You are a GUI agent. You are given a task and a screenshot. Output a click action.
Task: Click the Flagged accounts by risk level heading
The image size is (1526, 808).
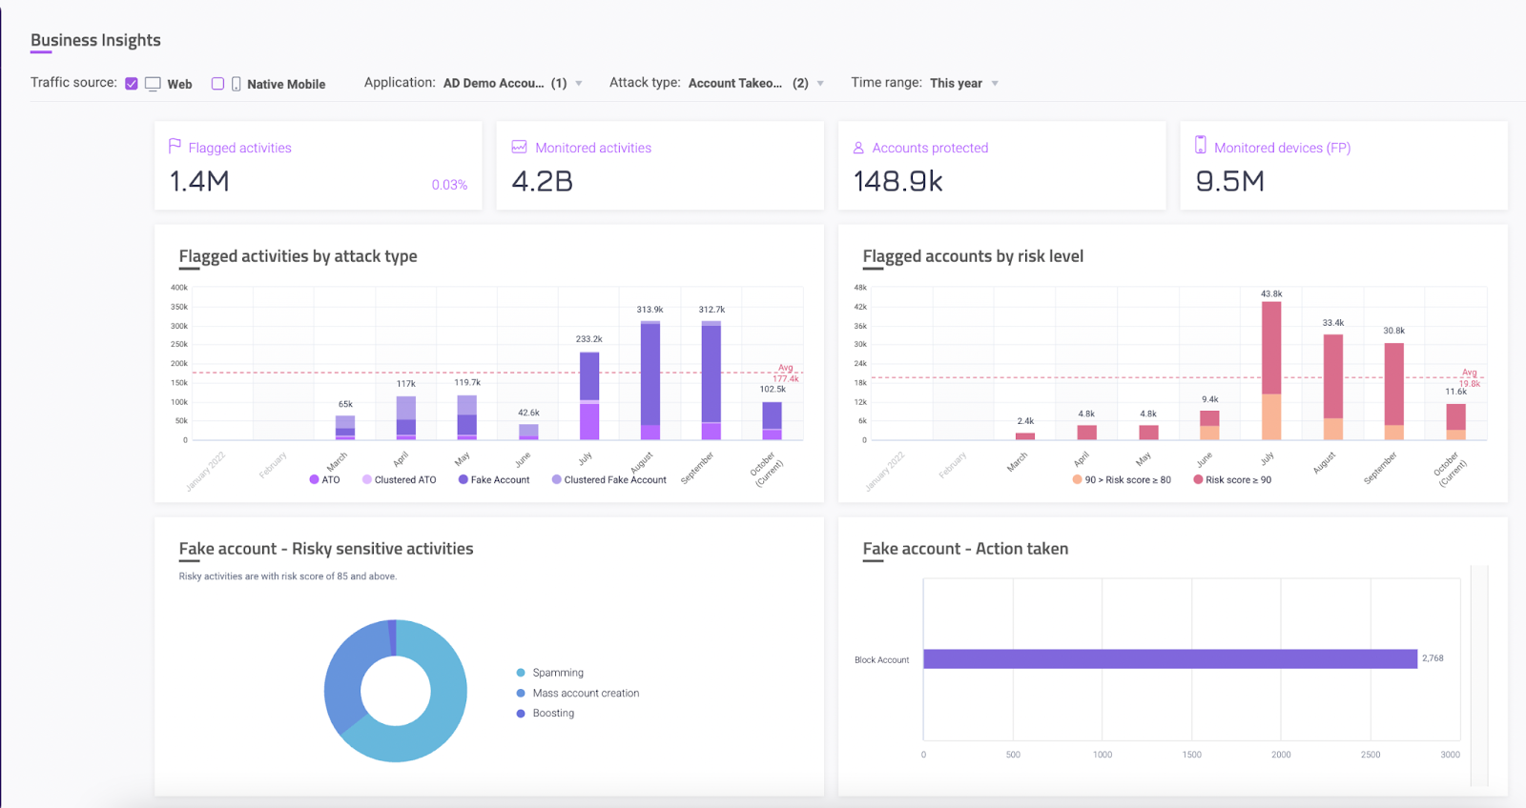click(973, 256)
